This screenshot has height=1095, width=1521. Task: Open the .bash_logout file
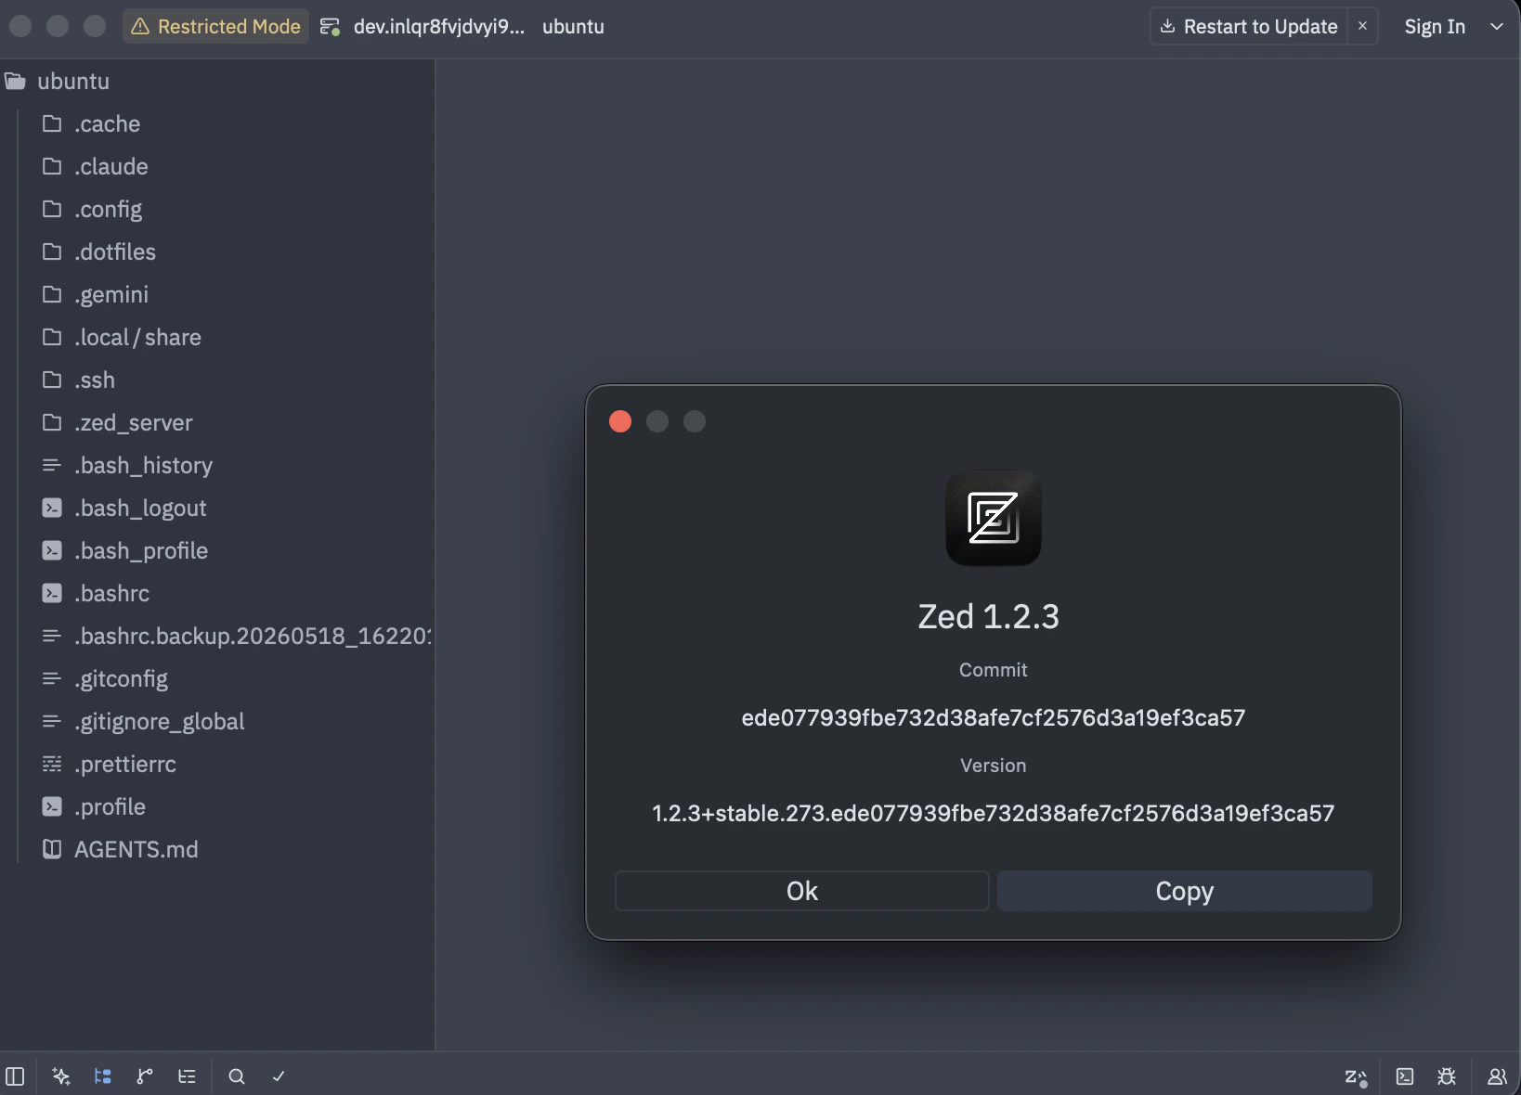[217, 508]
